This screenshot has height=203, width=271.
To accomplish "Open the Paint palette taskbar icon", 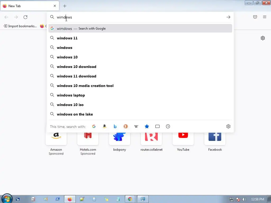I will (46, 199).
